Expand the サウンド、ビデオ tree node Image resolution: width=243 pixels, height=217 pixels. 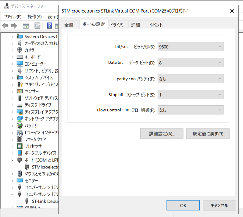click(13, 71)
